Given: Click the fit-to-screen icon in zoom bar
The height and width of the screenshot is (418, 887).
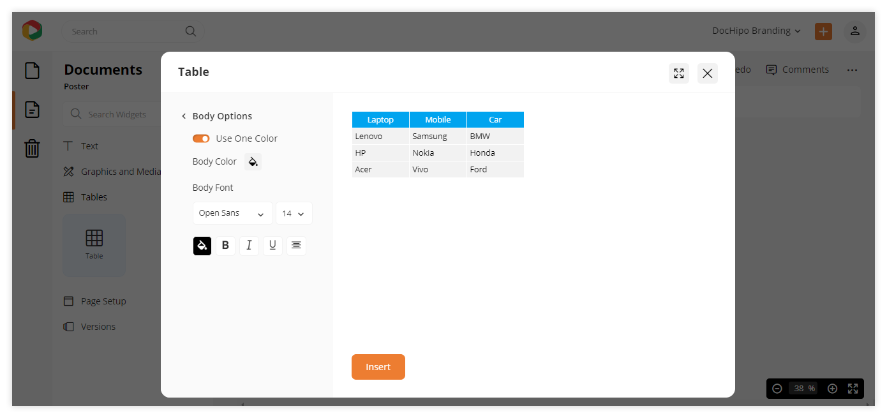Looking at the screenshot, I should click(853, 389).
